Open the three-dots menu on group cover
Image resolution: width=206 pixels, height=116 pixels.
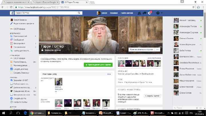pyautogui.click(x=157, y=50)
